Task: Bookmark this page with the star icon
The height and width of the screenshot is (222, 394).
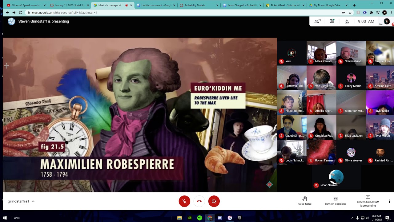Action: [x=350, y=13]
